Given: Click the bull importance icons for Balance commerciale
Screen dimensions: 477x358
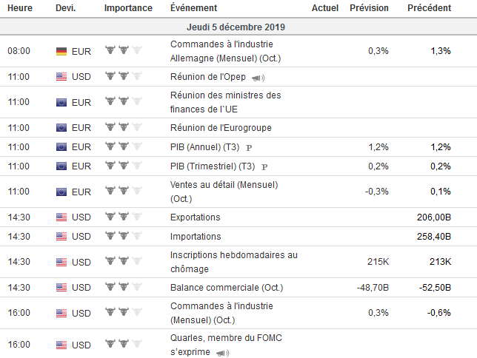Looking at the screenshot, I should (x=123, y=287).
